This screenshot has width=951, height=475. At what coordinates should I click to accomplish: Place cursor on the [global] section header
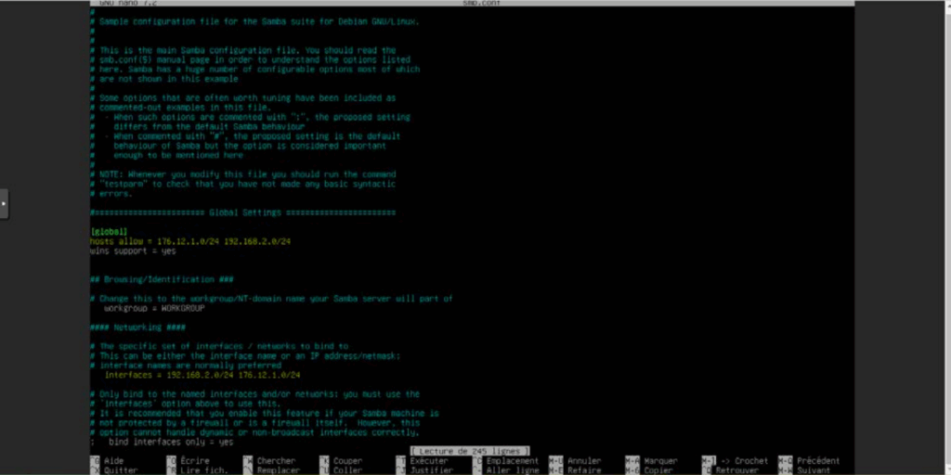110,231
